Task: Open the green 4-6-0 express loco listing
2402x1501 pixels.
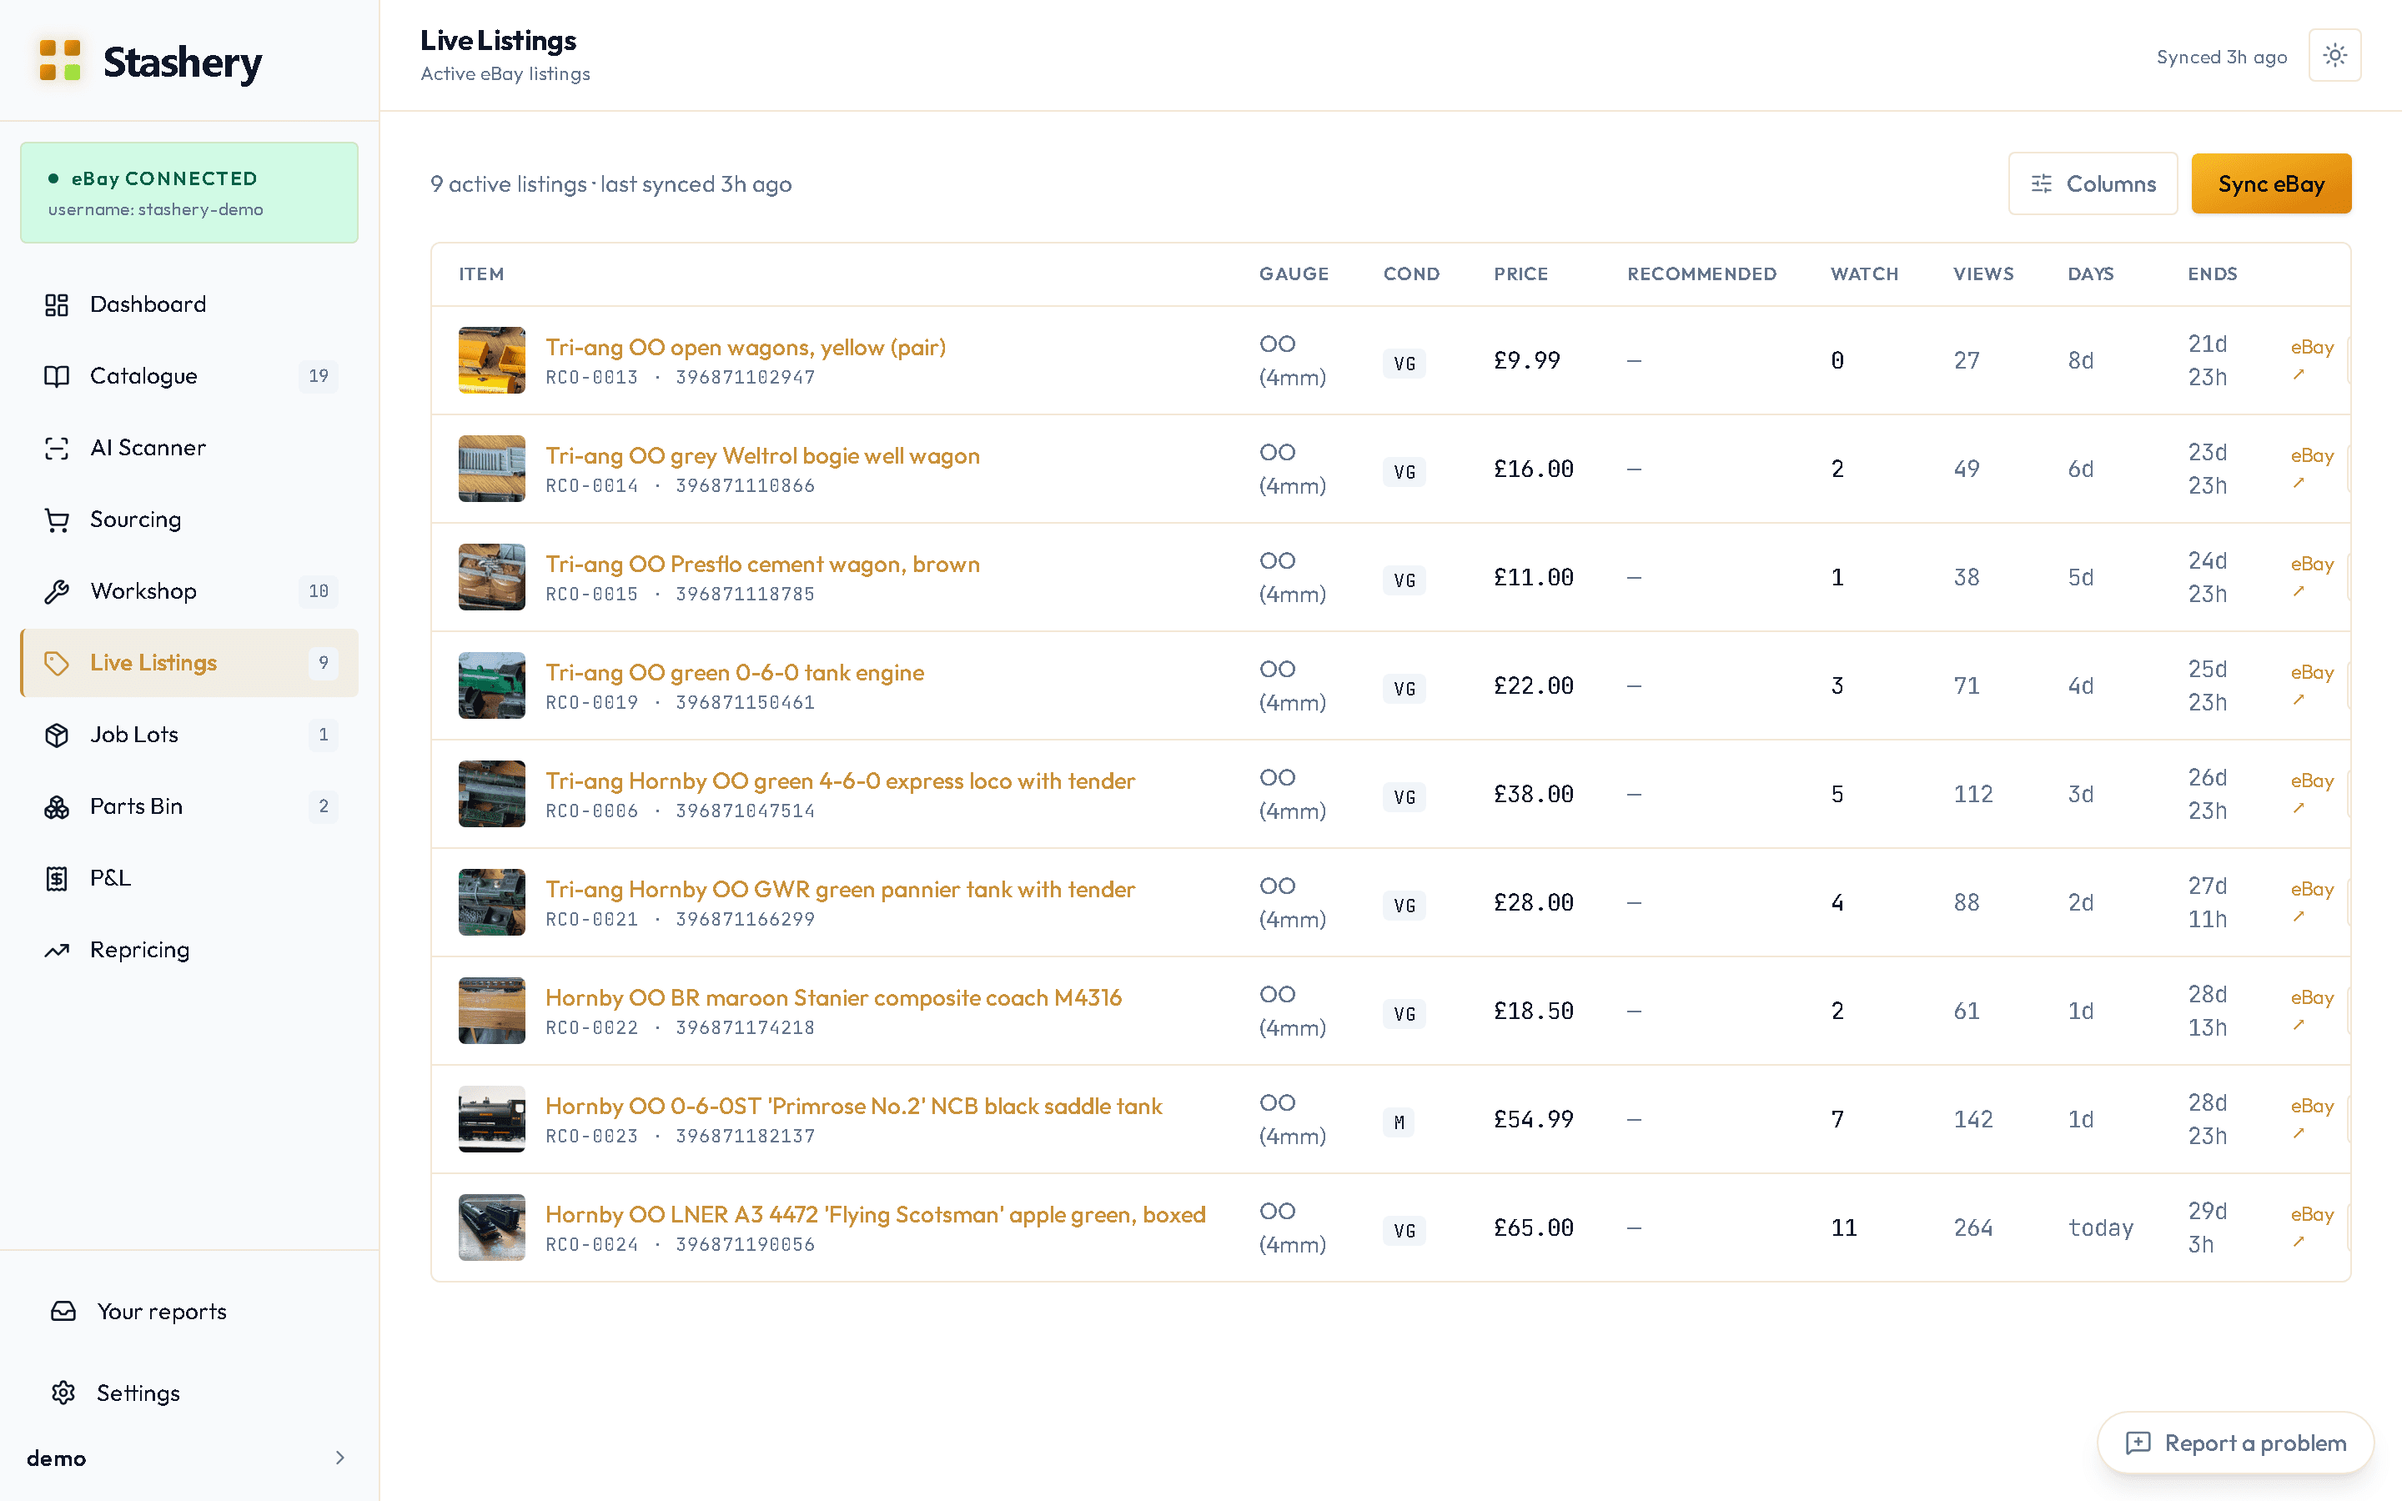Action: [840, 781]
